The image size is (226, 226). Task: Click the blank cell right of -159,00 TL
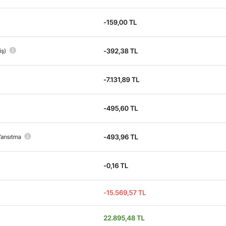(182, 22)
